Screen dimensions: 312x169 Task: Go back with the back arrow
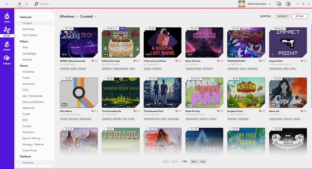tap(20, 4)
